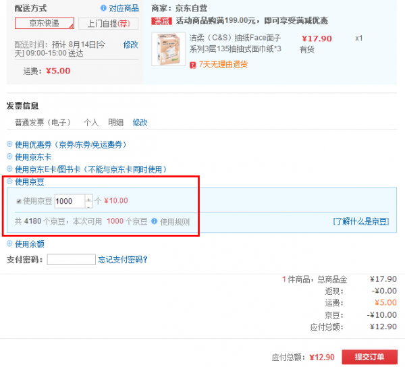Increase the 京豆 amount with the up arrow
Image resolution: width=405 pixels, height=367 pixels.
pyautogui.click(x=88, y=198)
